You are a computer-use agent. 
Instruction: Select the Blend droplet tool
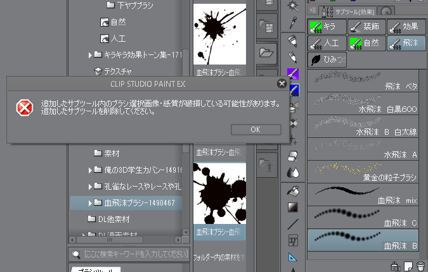click(292, 172)
